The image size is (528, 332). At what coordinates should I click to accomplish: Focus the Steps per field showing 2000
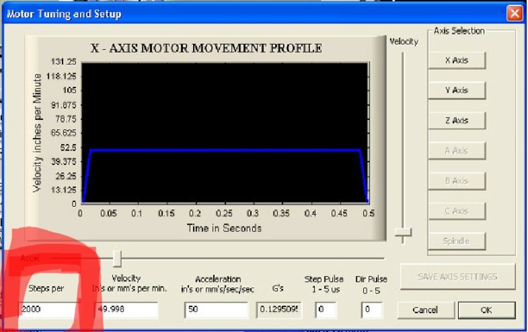point(49,310)
